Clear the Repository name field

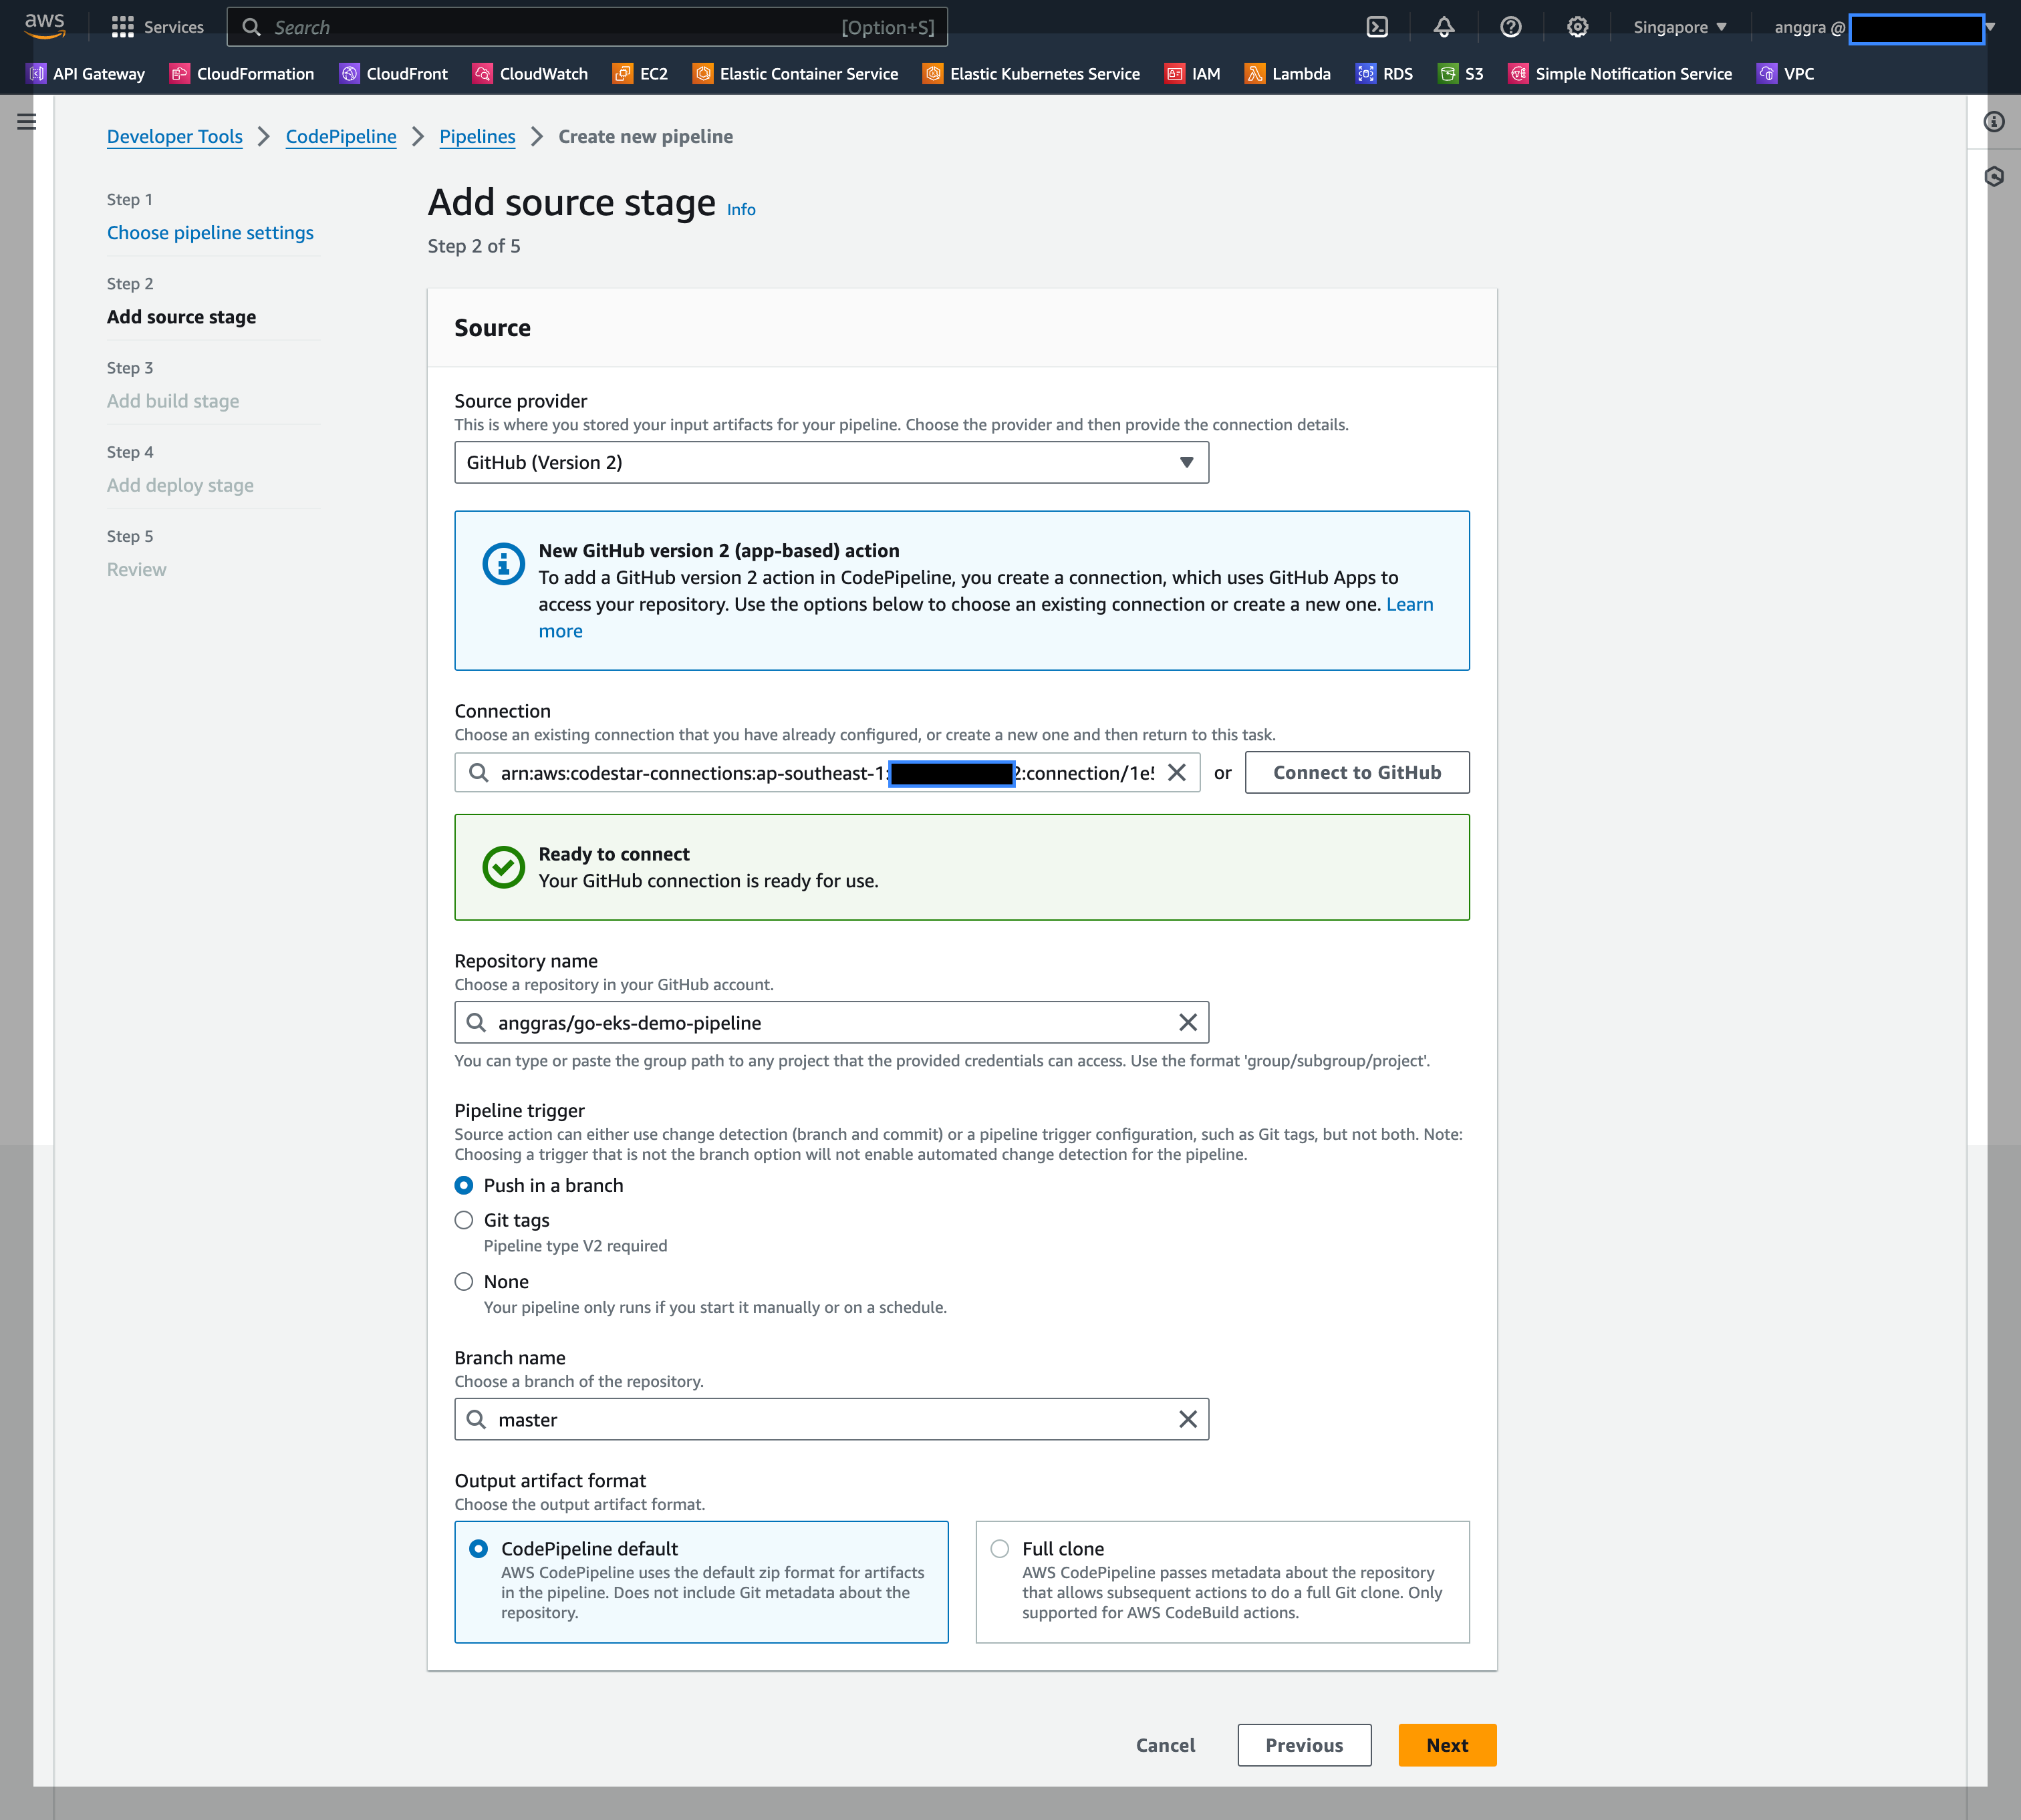click(1188, 1022)
